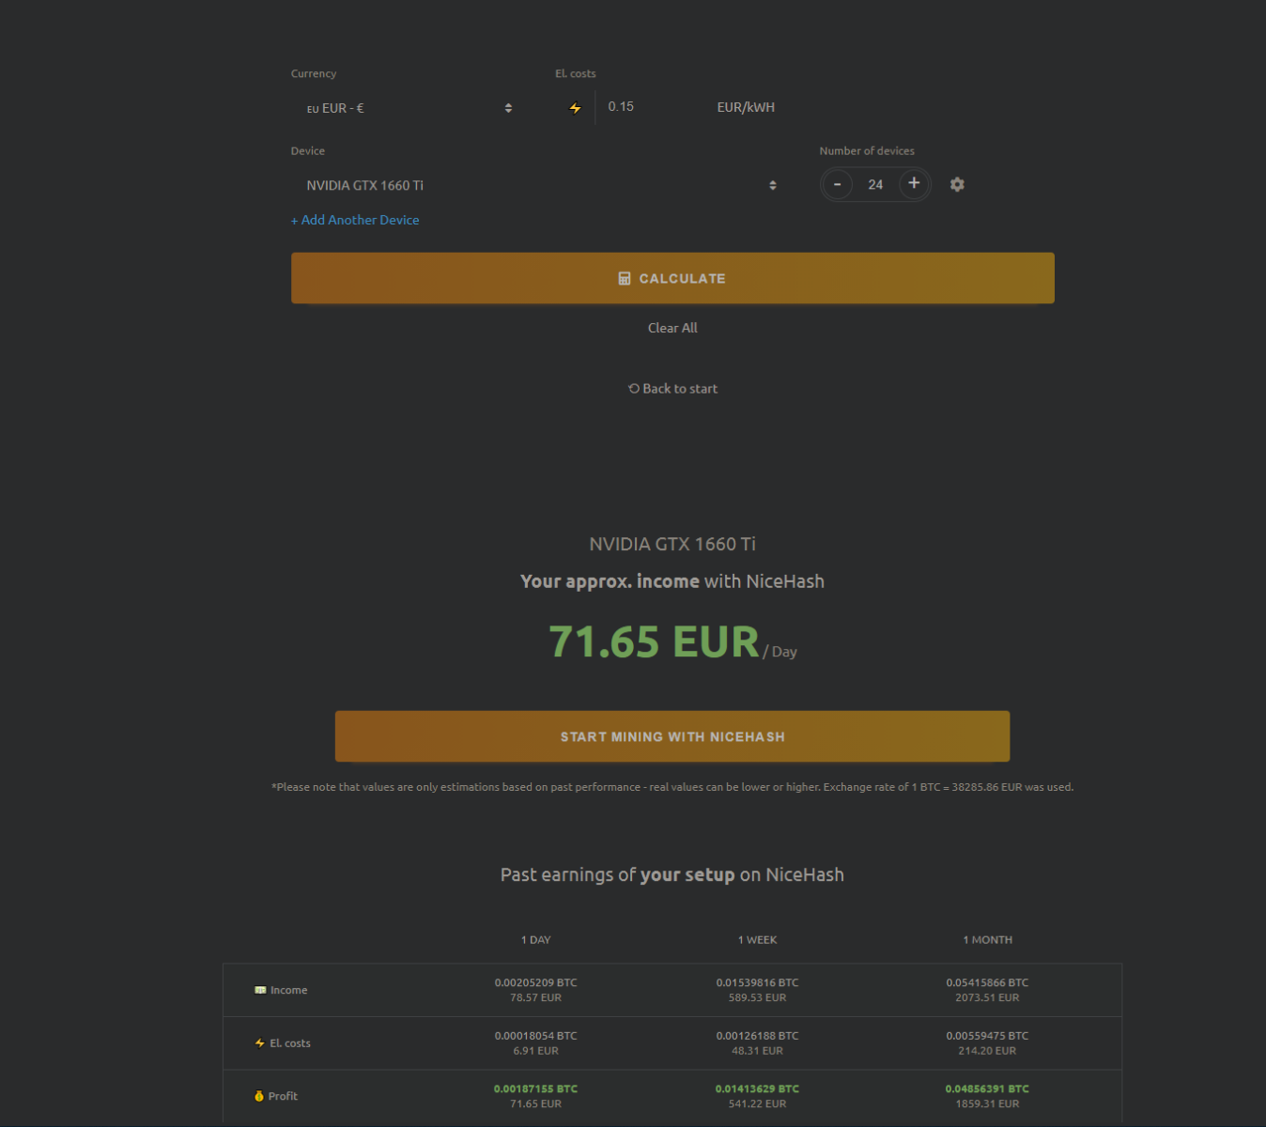
Task: Click the Profit row money bag icon
Action: (x=259, y=1096)
